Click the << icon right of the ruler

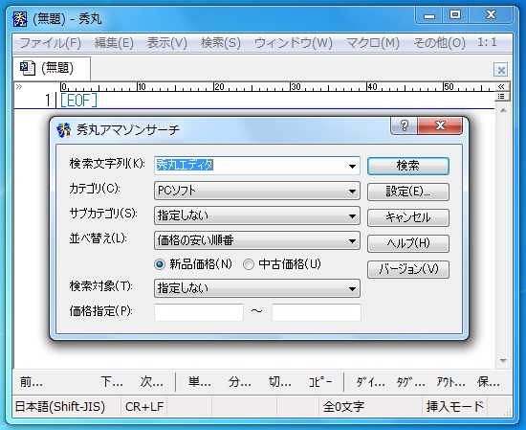click(501, 87)
